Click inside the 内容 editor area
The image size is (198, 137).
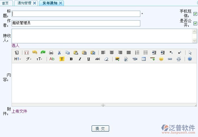tap(104, 83)
